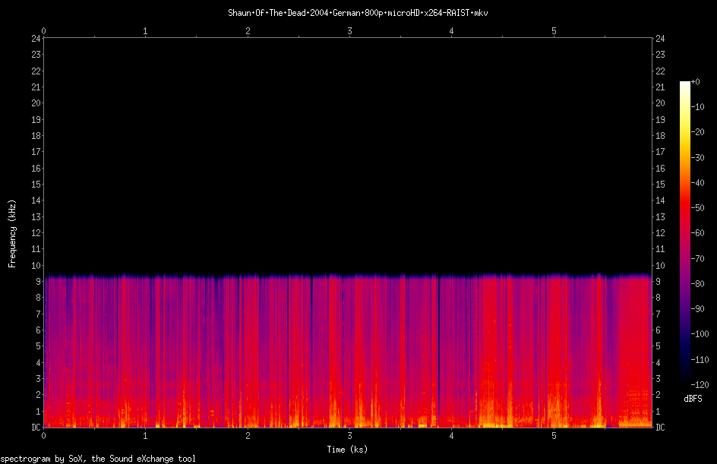Click the spectrogram file title text
This screenshot has height=464, width=717.
tap(358, 13)
